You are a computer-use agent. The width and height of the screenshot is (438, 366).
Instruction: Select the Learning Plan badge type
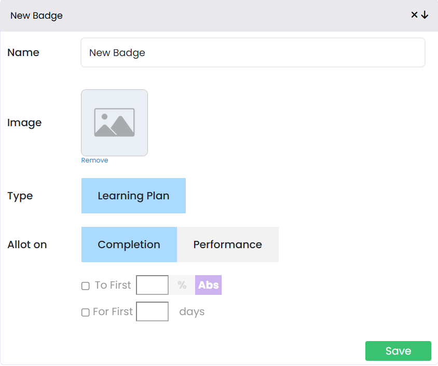[x=133, y=196]
